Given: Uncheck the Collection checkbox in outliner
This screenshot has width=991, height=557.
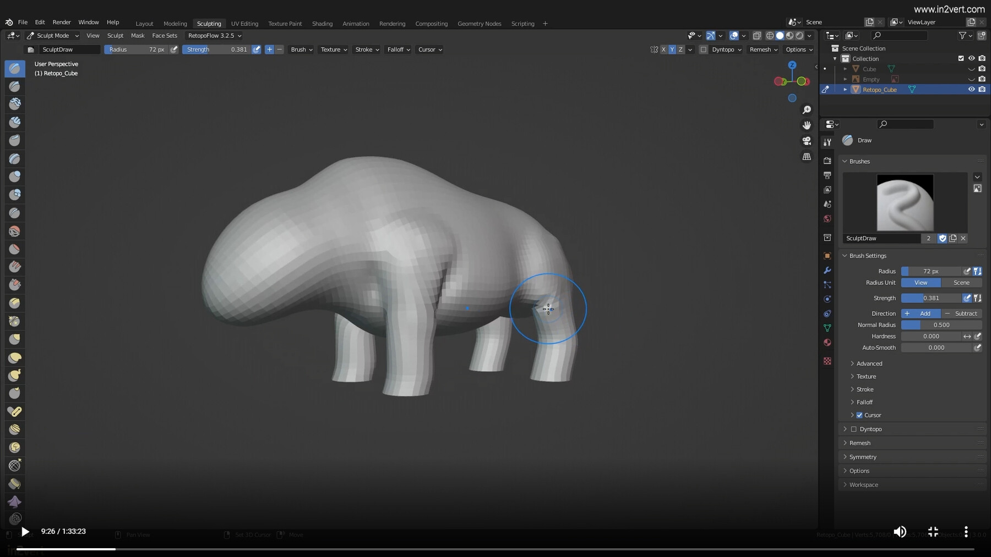Looking at the screenshot, I should pyautogui.click(x=960, y=58).
